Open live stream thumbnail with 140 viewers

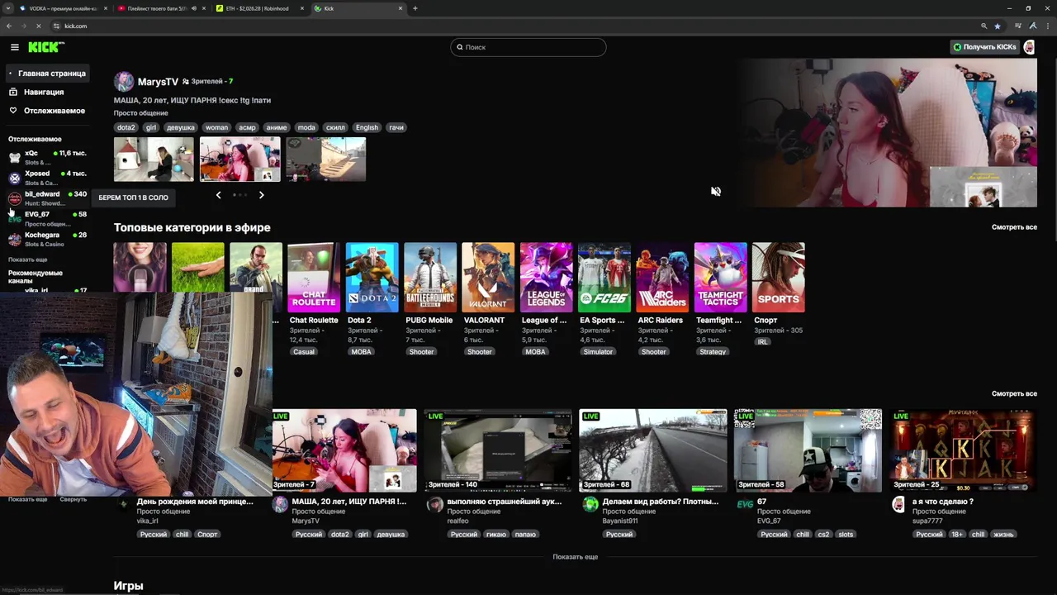[498, 450]
